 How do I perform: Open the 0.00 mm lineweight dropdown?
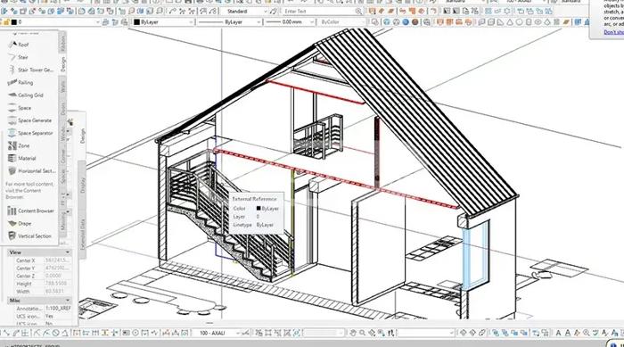coord(312,22)
